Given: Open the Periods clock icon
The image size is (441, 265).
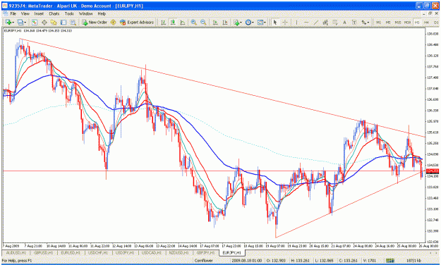Looking at the screenshot, I should [x=248, y=22].
